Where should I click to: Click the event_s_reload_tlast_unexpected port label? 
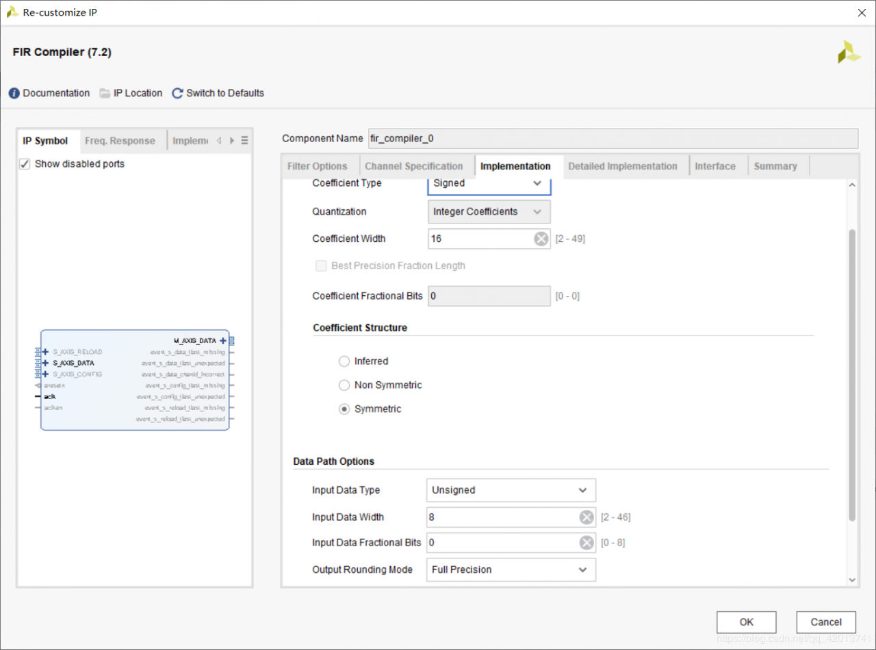pos(180,418)
